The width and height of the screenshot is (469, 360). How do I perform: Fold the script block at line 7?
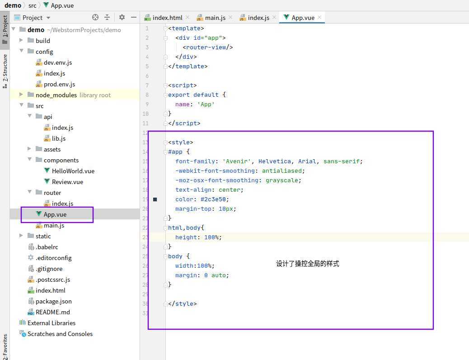[x=165, y=85]
